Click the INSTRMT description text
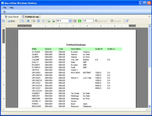 (x=87, y=73)
